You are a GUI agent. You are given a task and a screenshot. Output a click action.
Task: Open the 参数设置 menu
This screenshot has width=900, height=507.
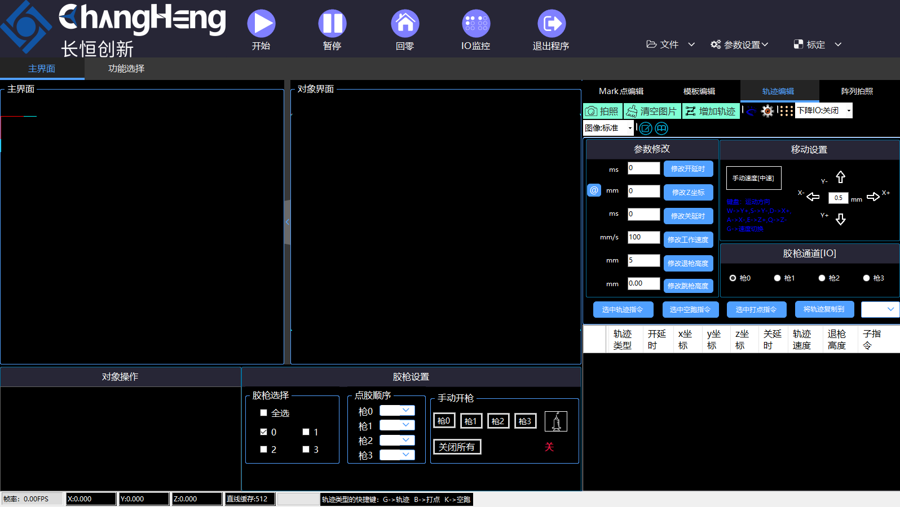pyautogui.click(x=739, y=45)
